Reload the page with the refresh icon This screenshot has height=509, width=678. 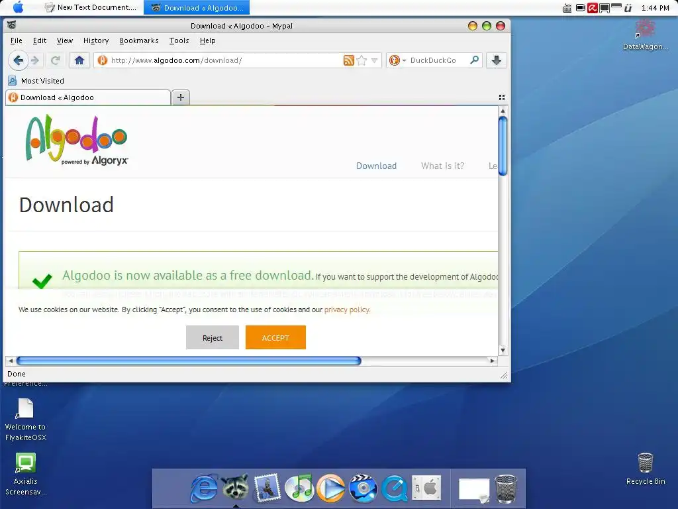point(56,60)
